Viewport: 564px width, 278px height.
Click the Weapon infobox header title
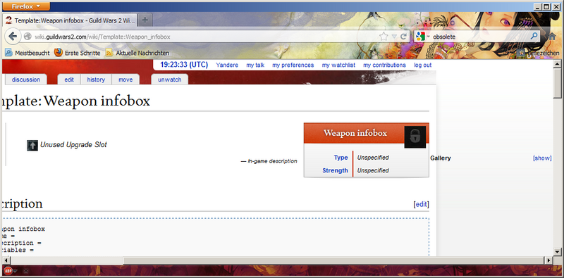coord(355,133)
